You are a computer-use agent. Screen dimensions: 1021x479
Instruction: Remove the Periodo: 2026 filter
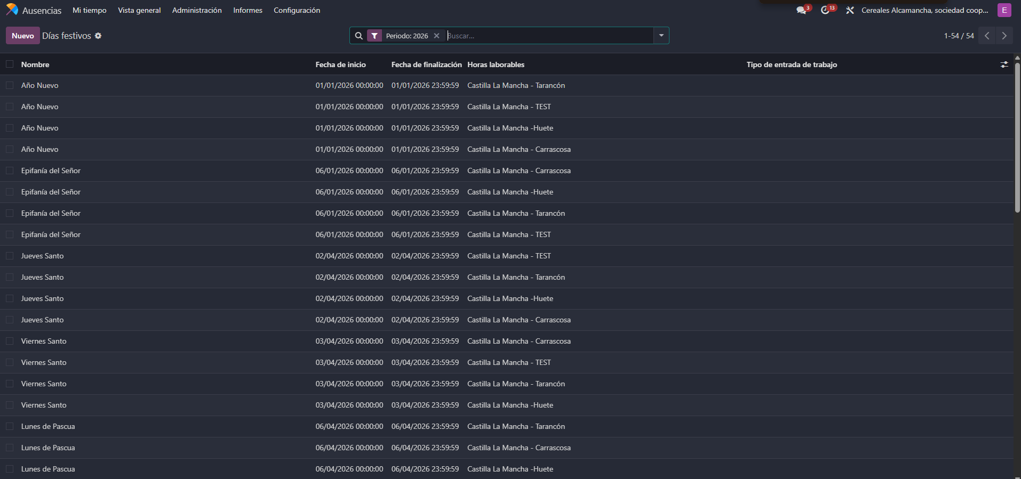click(436, 36)
